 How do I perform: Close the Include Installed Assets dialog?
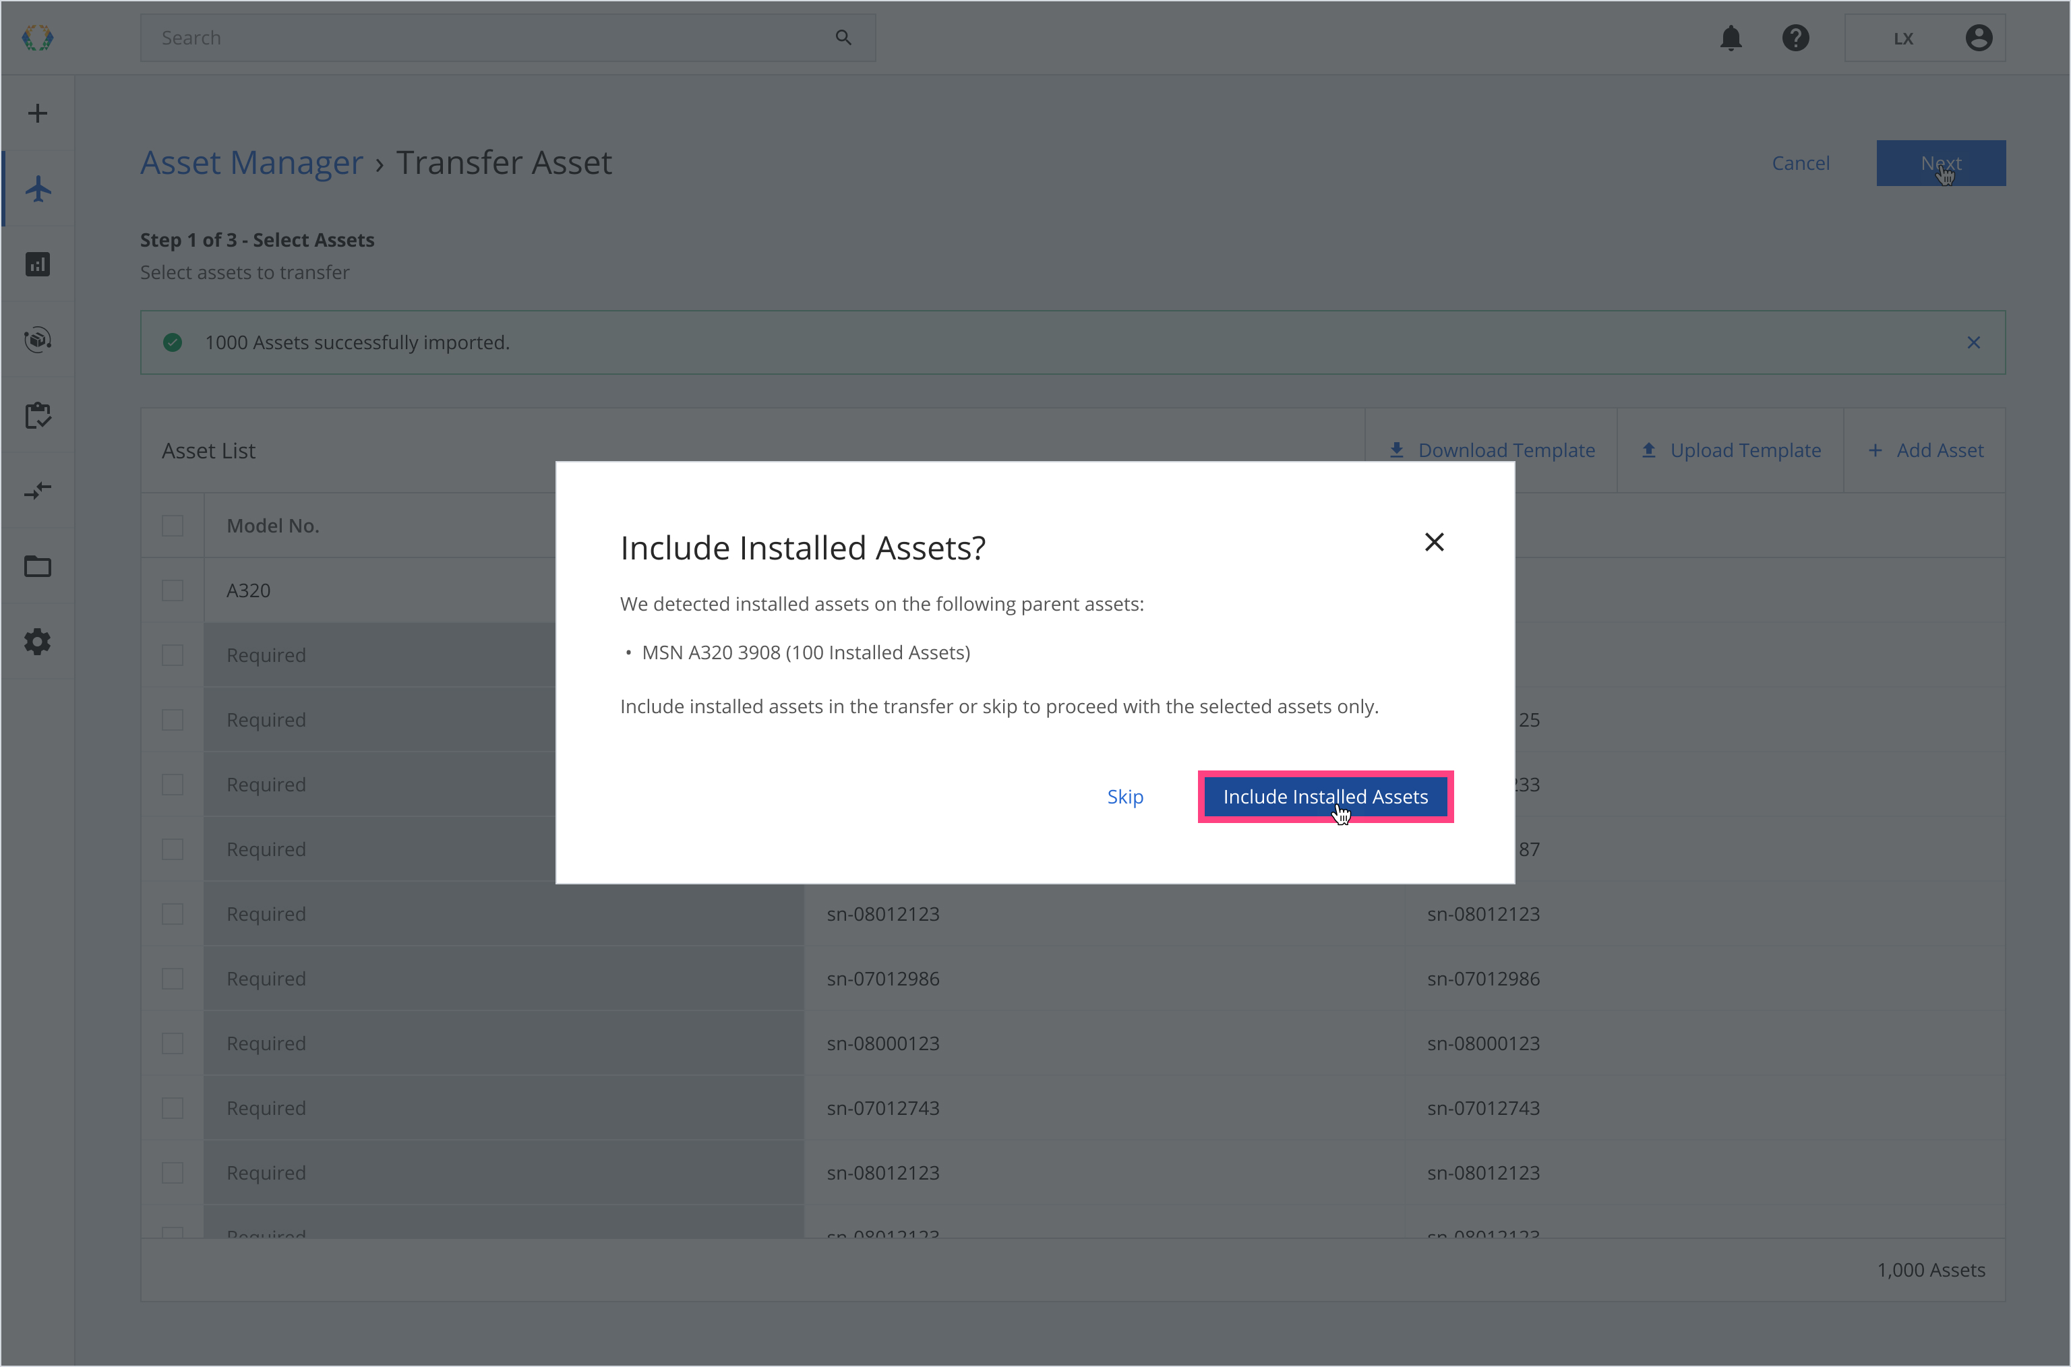1435,542
